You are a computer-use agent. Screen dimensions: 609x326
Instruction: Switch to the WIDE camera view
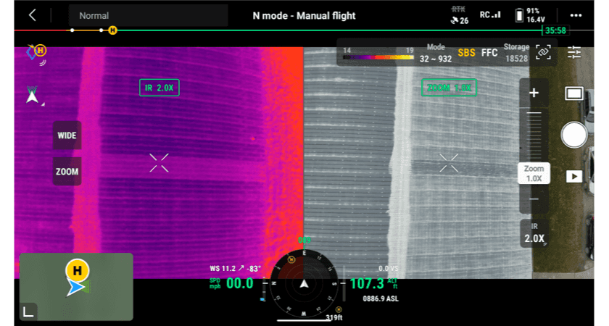coord(67,135)
